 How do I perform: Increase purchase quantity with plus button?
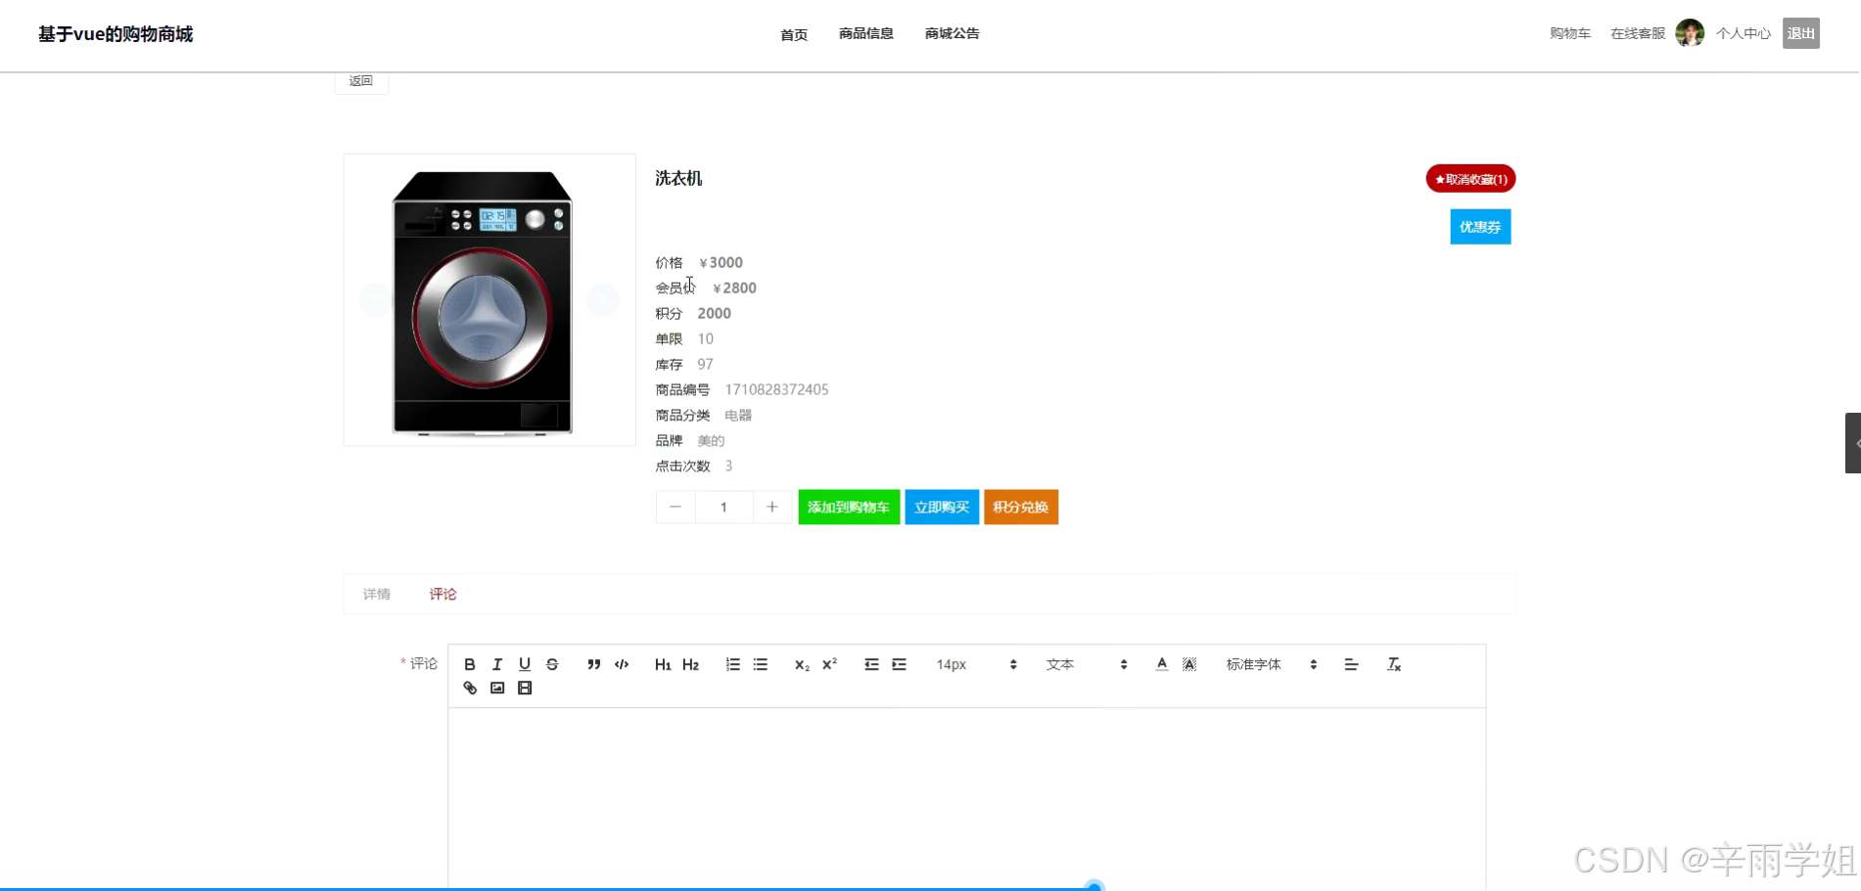click(771, 507)
